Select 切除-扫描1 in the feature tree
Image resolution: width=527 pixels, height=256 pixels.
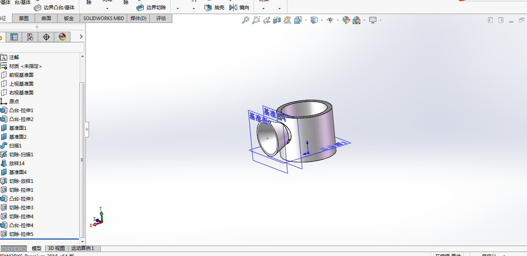coord(21,154)
